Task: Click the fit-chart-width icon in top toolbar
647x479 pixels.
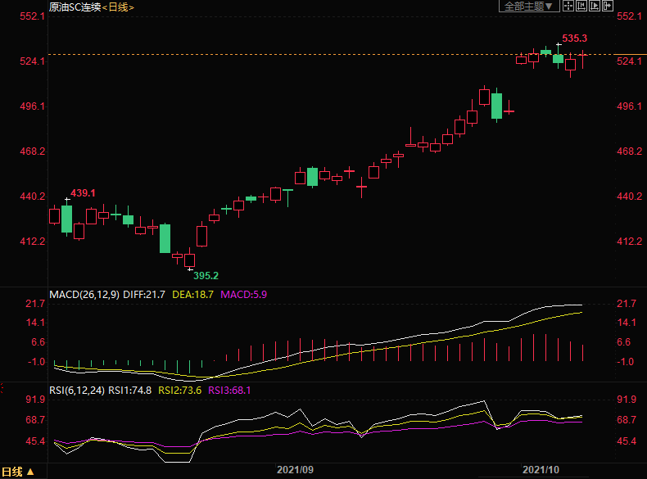Action: [581, 6]
